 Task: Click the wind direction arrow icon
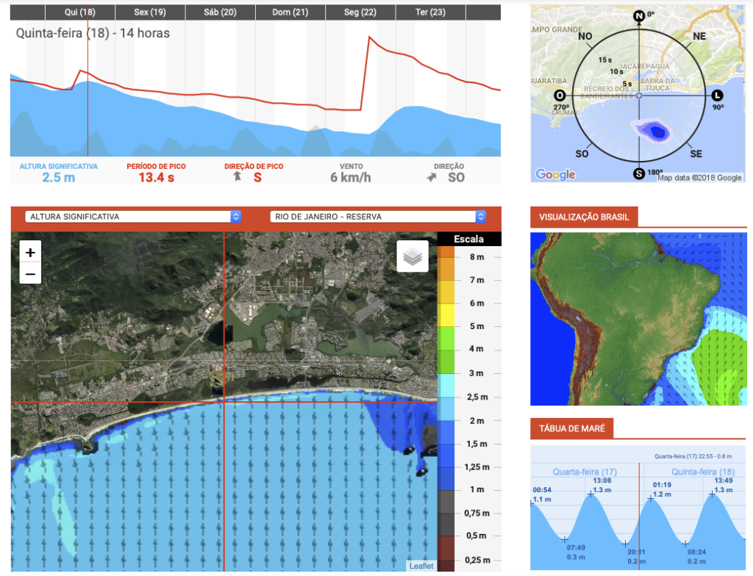432,178
